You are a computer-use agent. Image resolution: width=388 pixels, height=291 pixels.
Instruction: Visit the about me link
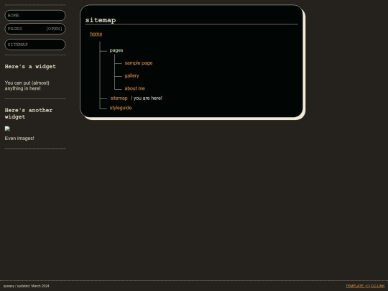point(134,88)
